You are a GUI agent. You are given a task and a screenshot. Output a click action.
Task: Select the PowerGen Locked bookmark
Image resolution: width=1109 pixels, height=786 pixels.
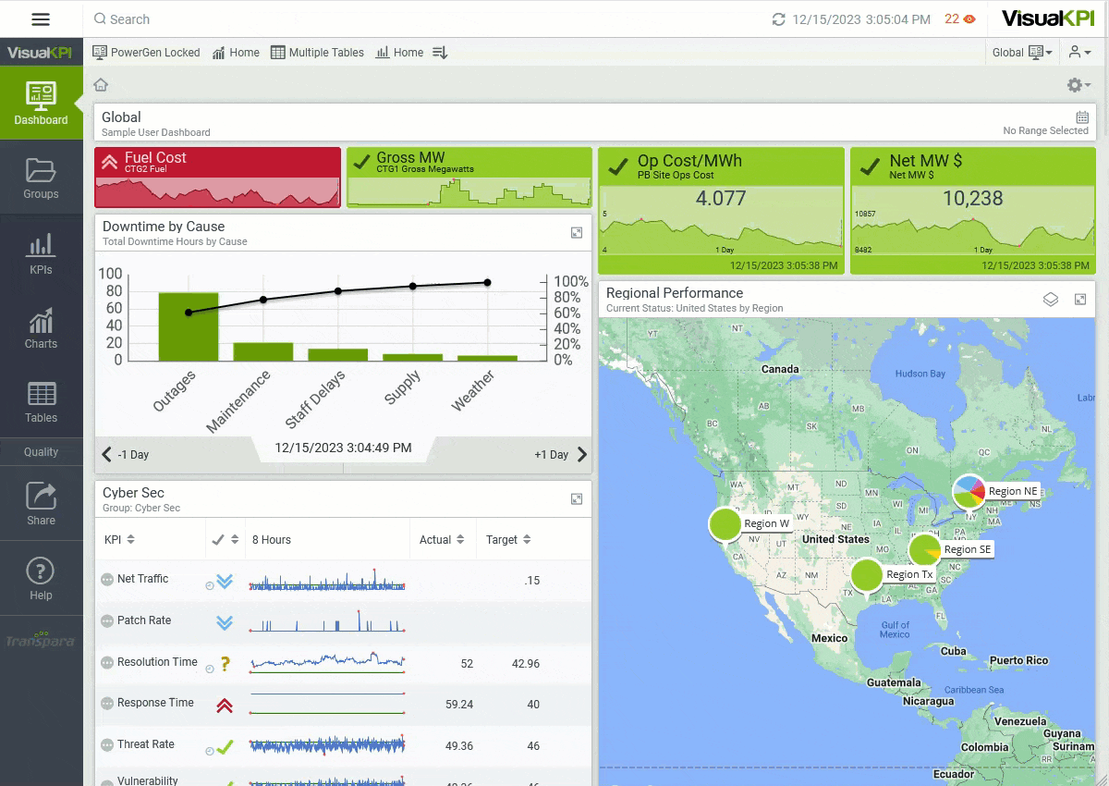coord(147,53)
